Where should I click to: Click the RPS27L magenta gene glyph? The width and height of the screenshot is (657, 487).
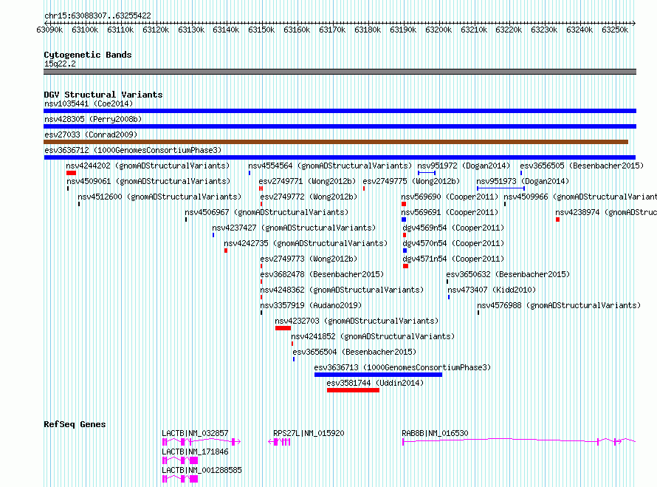pyautogui.click(x=280, y=442)
